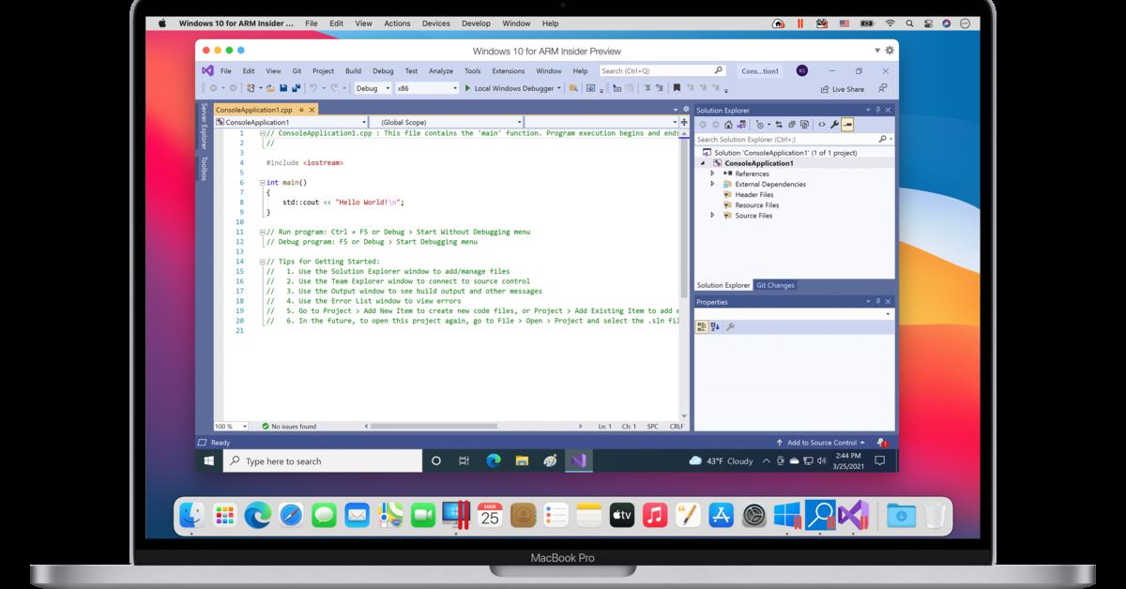Image resolution: width=1126 pixels, height=589 pixels.
Task: Open the Toolbox side tab
Action: pyautogui.click(x=204, y=168)
